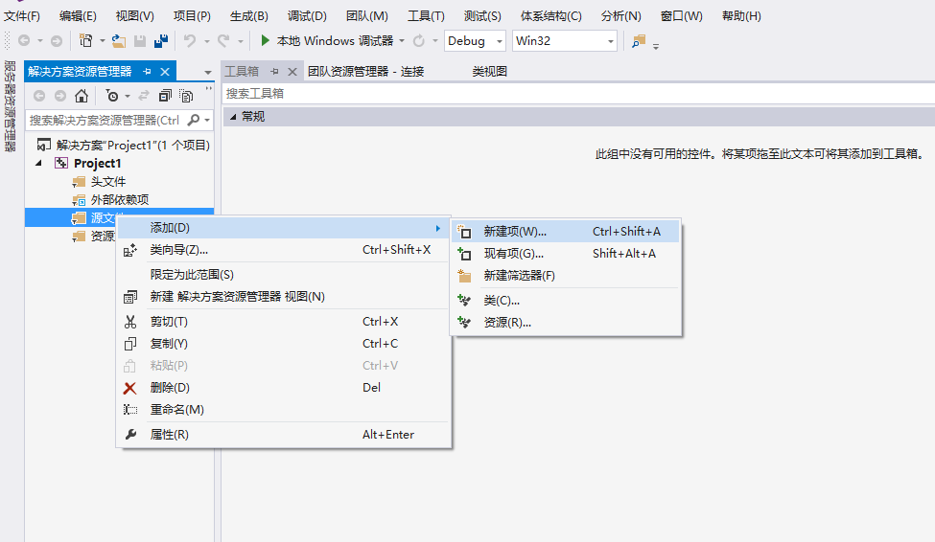Click the New Project toolbar icon

86,40
